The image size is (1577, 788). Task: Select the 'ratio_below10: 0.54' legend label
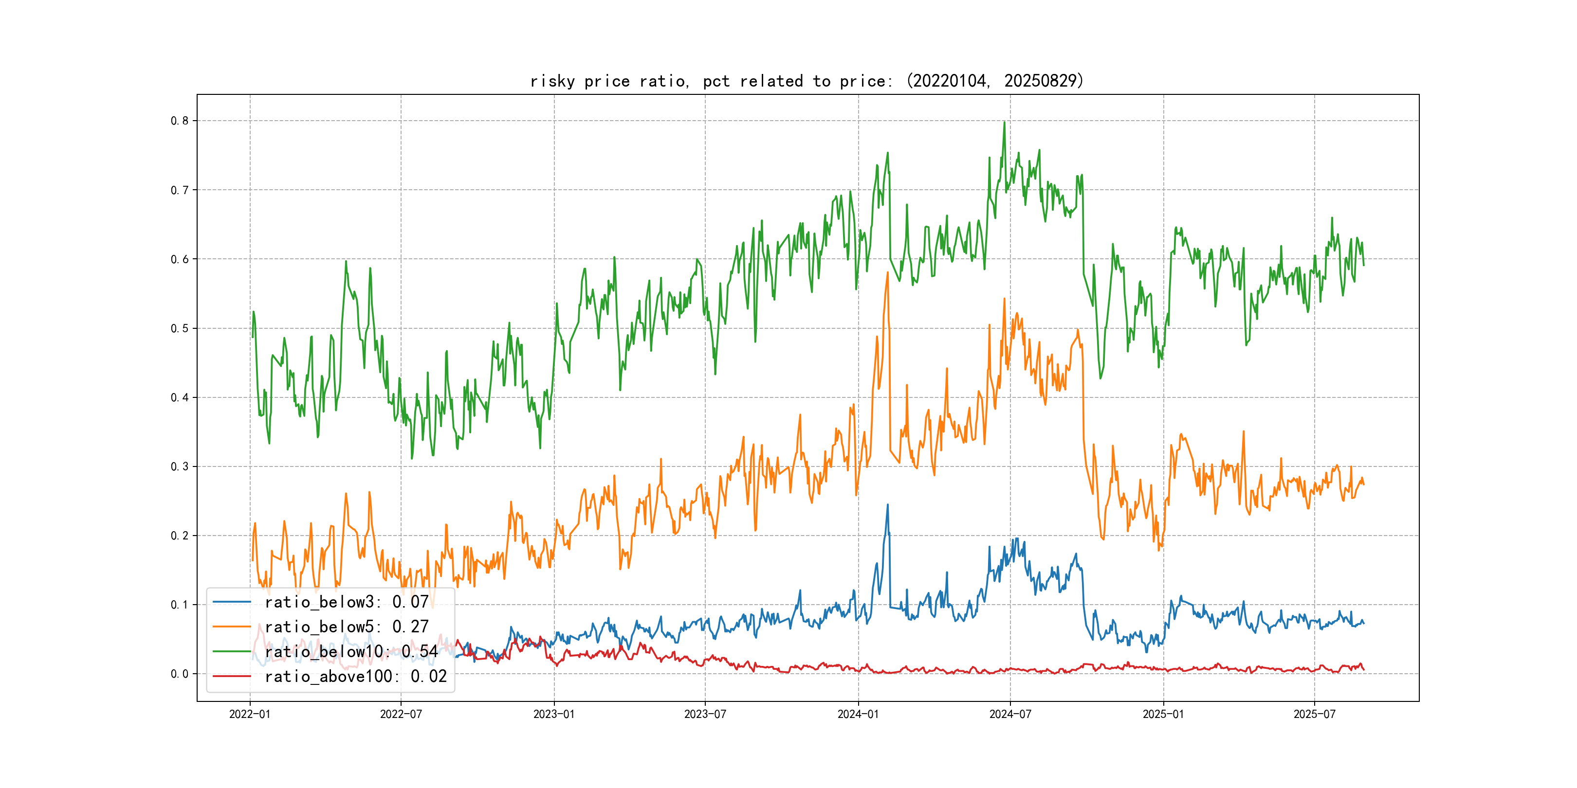(x=351, y=652)
